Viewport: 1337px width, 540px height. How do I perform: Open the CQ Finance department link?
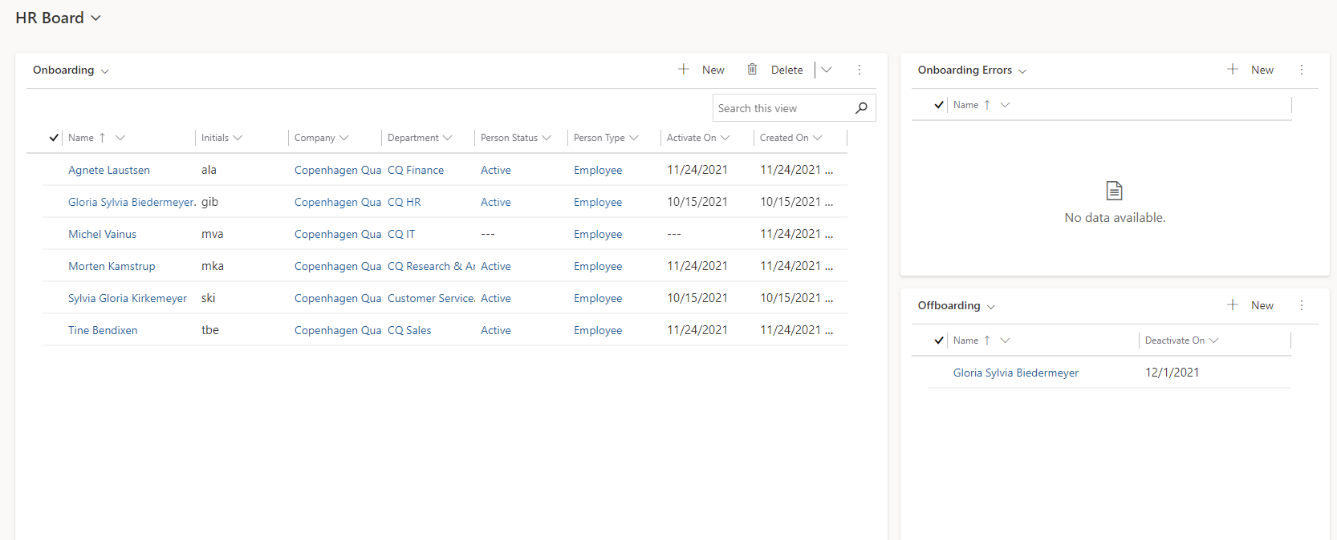(x=416, y=170)
